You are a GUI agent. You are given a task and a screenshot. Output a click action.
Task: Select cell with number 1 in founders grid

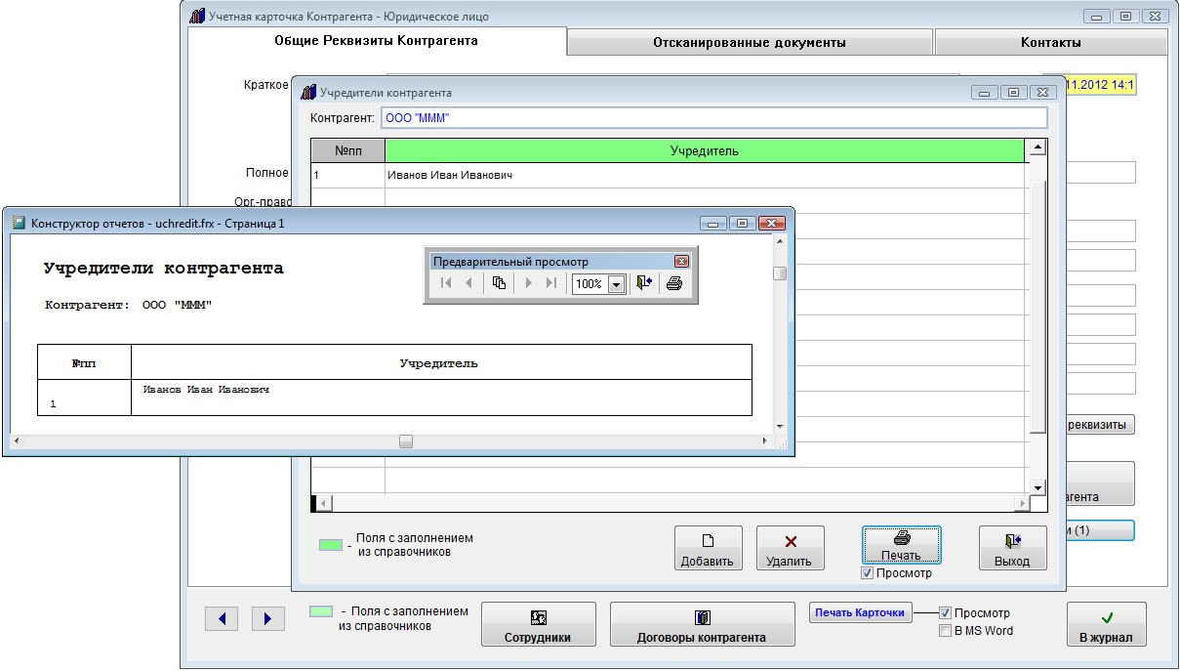click(x=348, y=175)
